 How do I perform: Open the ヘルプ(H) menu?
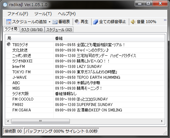[x=67, y=14]
